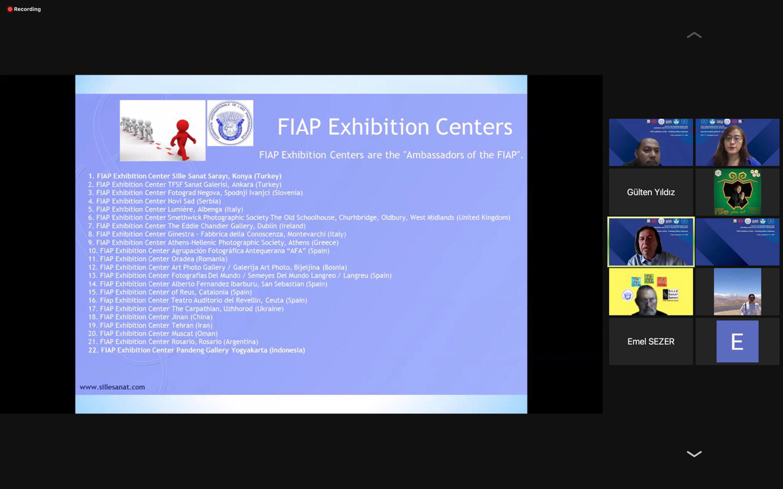Screen dimensions: 783x489
Task: Click list item 13 Fotografías Del Mundo Langreo
Action: tap(240, 275)
